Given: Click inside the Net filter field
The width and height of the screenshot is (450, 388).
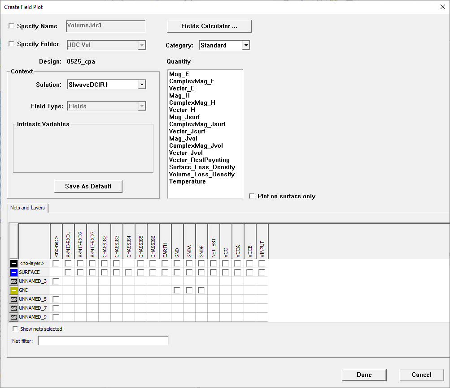Looking at the screenshot, I should coord(103,341).
